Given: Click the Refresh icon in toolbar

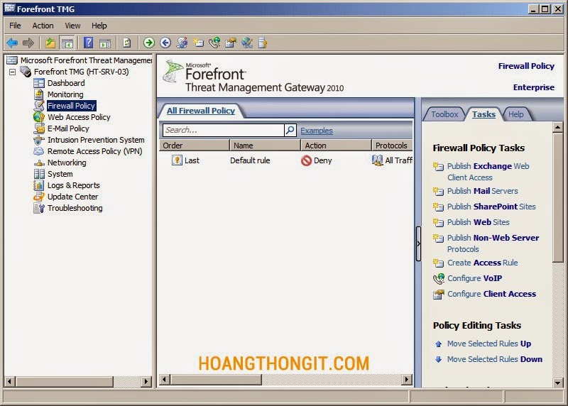Looking at the screenshot, I should pos(127,43).
